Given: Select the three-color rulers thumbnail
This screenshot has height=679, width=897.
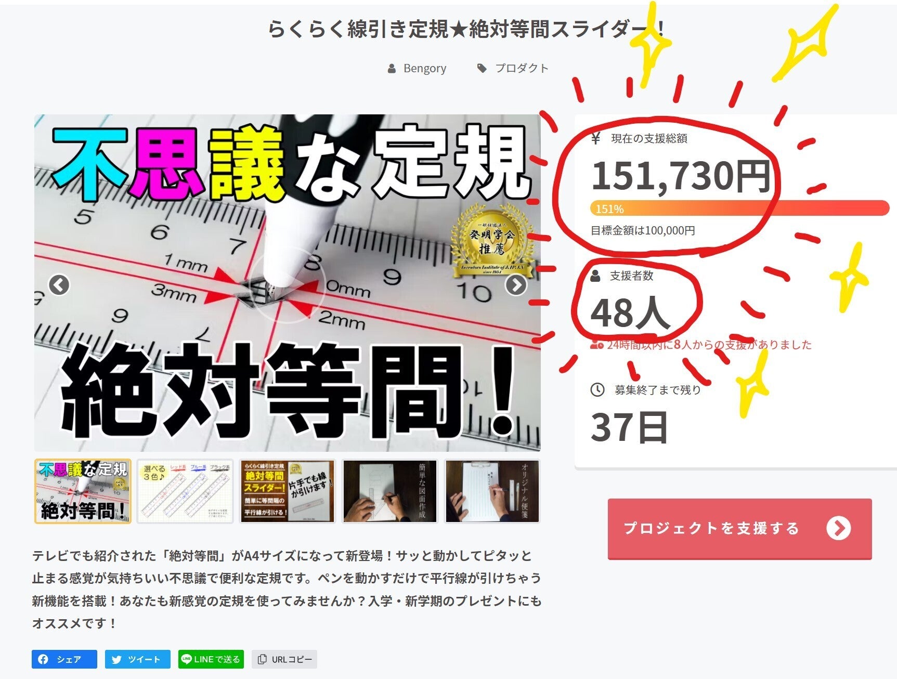Looking at the screenshot, I should coord(185,491).
